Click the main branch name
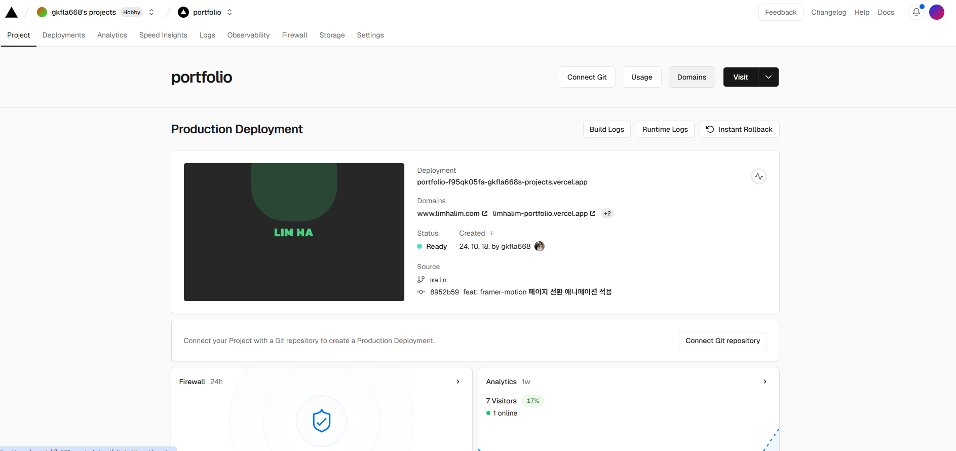 438,280
